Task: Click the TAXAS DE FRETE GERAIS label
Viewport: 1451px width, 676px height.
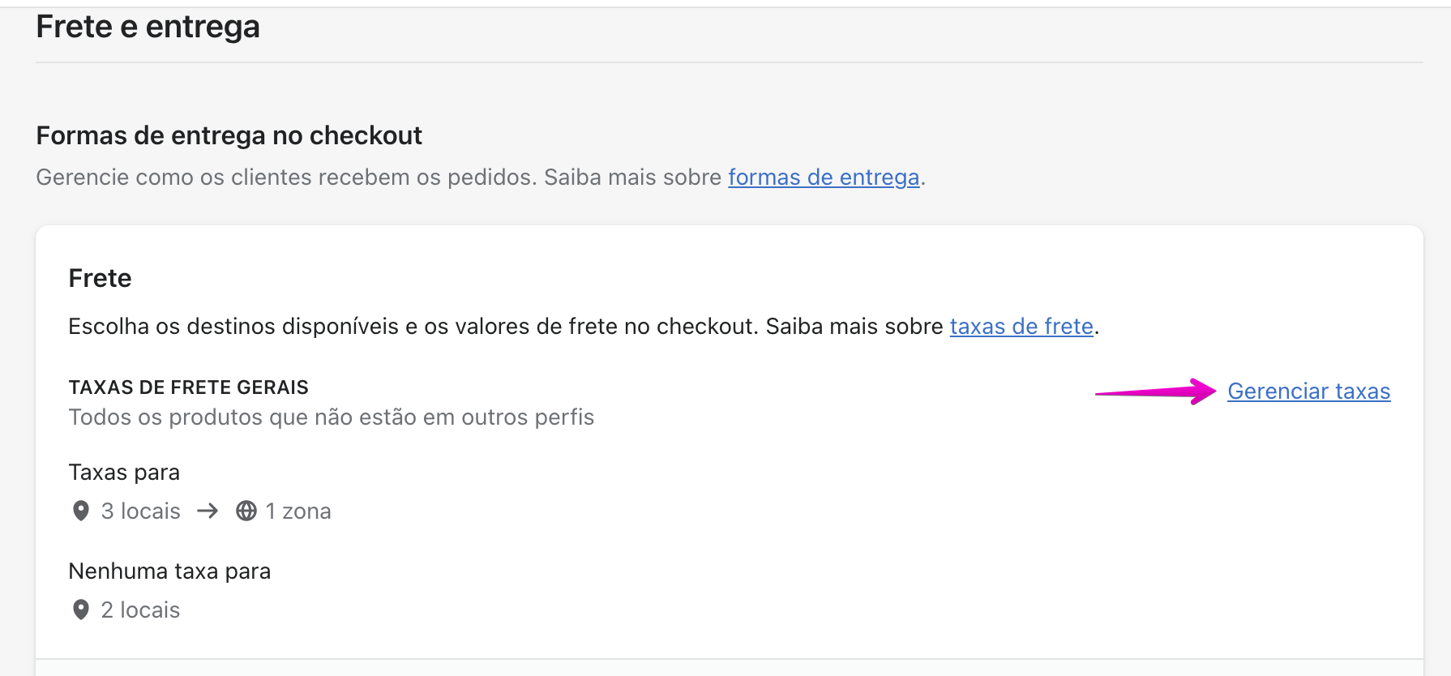Action: (188, 387)
